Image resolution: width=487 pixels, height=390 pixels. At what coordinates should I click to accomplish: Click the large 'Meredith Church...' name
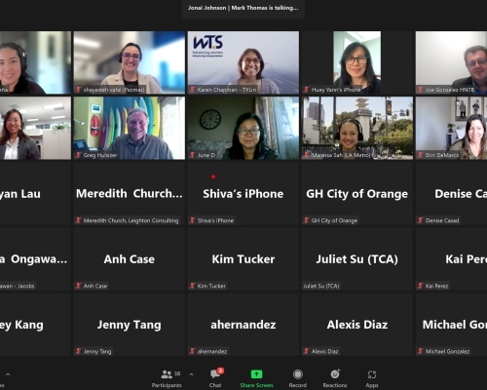click(x=130, y=194)
